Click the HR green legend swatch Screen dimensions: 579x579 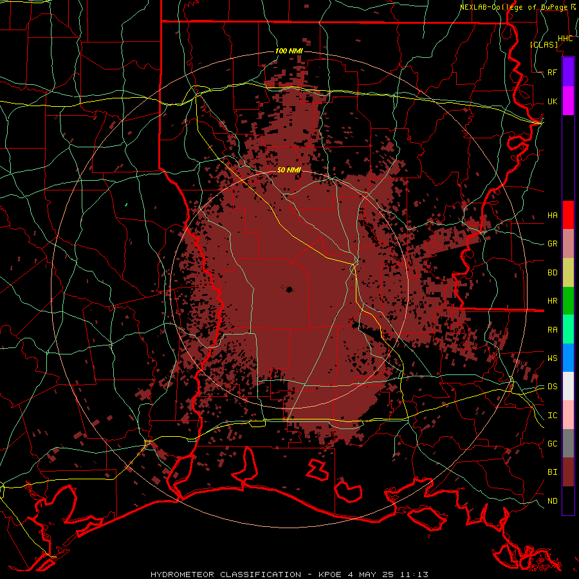click(568, 301)
